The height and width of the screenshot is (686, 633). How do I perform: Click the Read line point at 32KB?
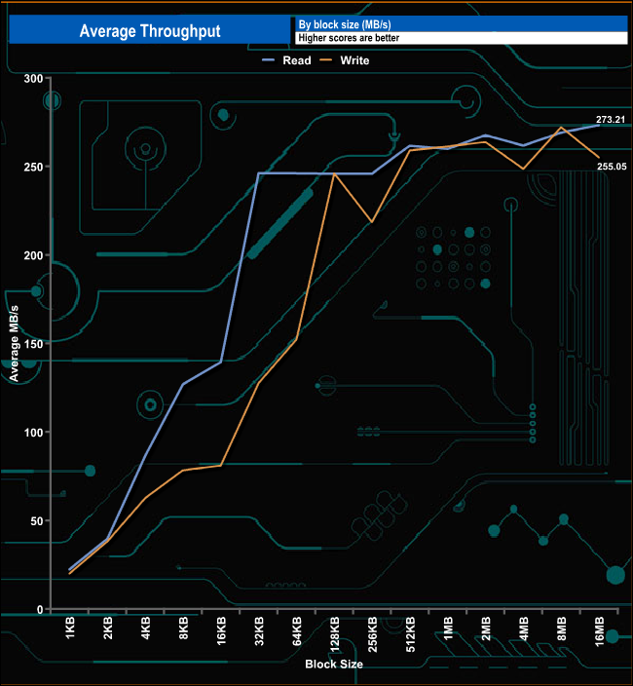pos(259,173)
